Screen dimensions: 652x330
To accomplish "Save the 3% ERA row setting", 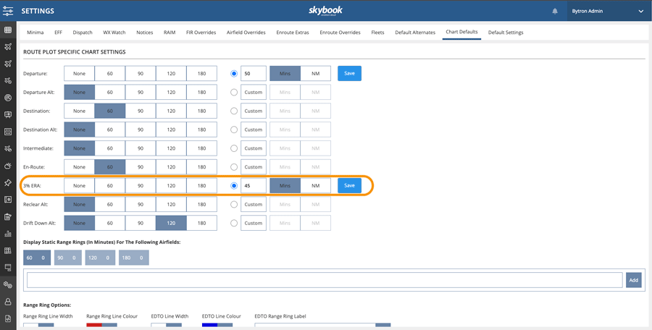I will click(x=349, y=186).
